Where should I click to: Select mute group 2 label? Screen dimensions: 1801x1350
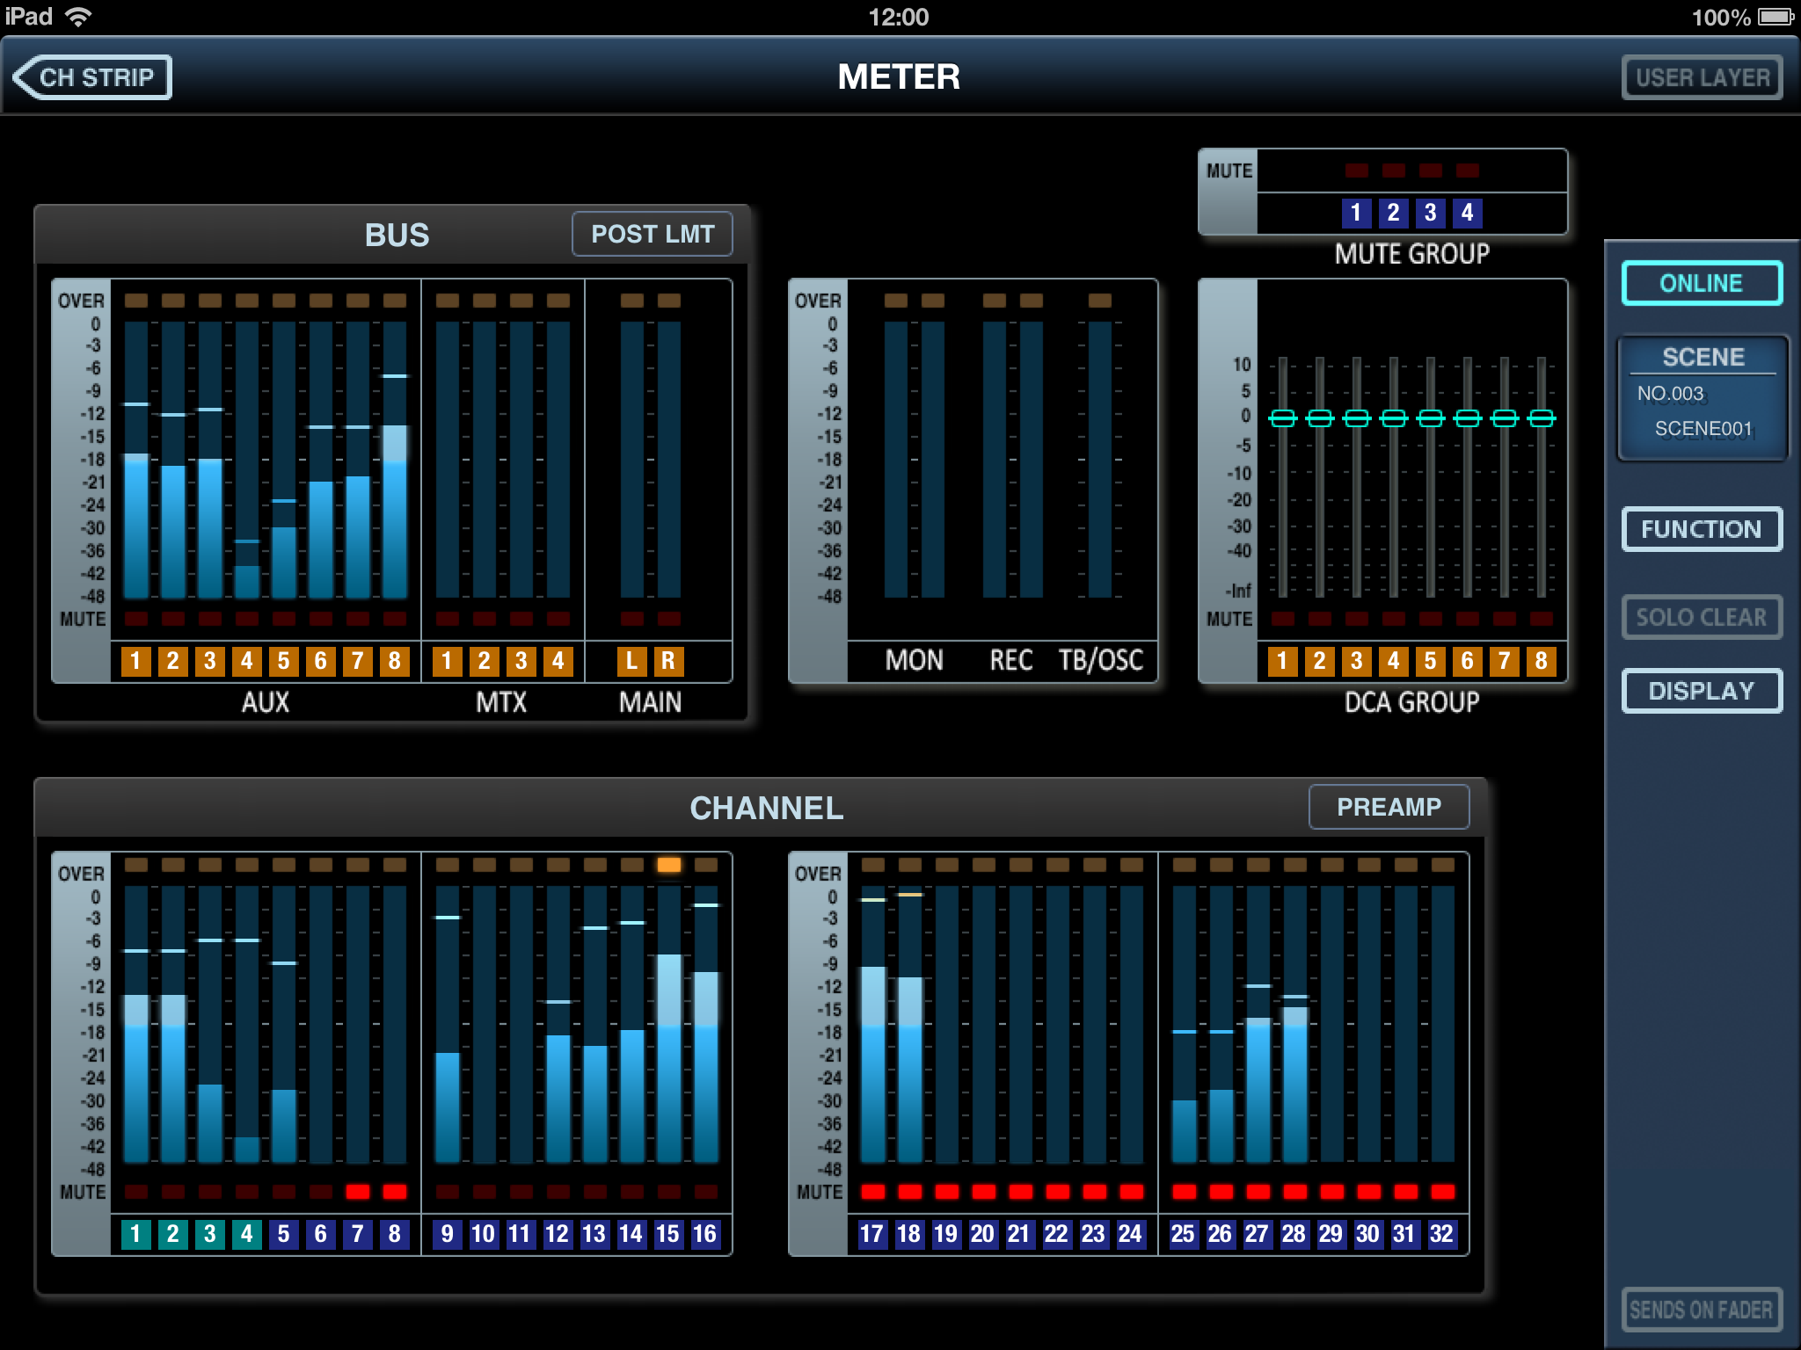tap(1393, 213)
